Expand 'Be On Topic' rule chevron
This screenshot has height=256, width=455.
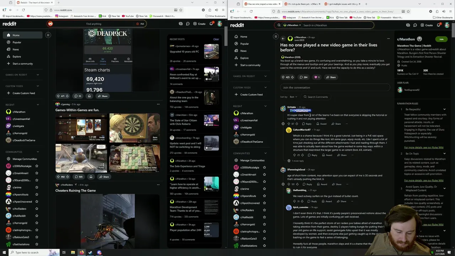tap(444, 154)
